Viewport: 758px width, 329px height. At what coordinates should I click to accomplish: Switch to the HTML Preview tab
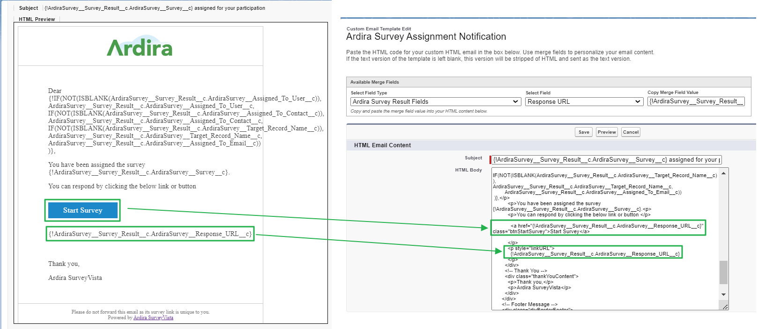pyautogui.click(x=37, y=19)
